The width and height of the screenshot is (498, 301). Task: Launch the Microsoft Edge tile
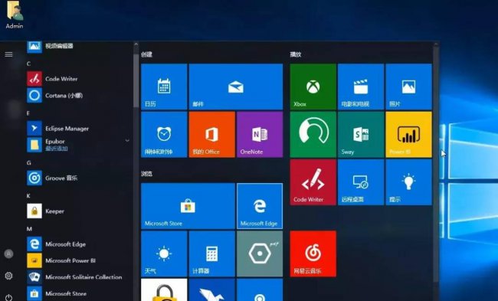(x=260, y=206)
